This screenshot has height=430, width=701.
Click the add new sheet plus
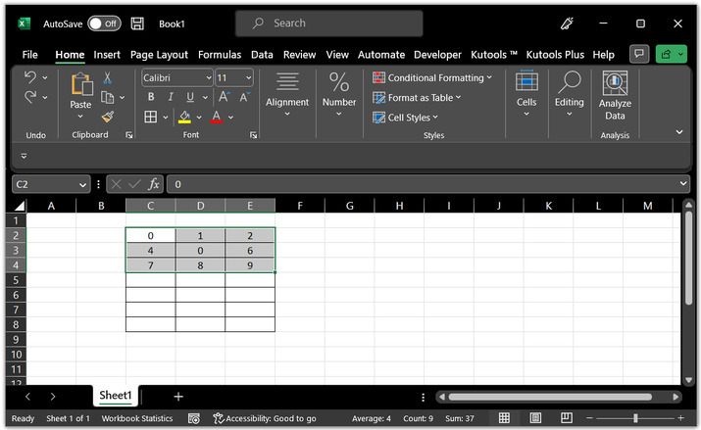(x=178, y=397)
